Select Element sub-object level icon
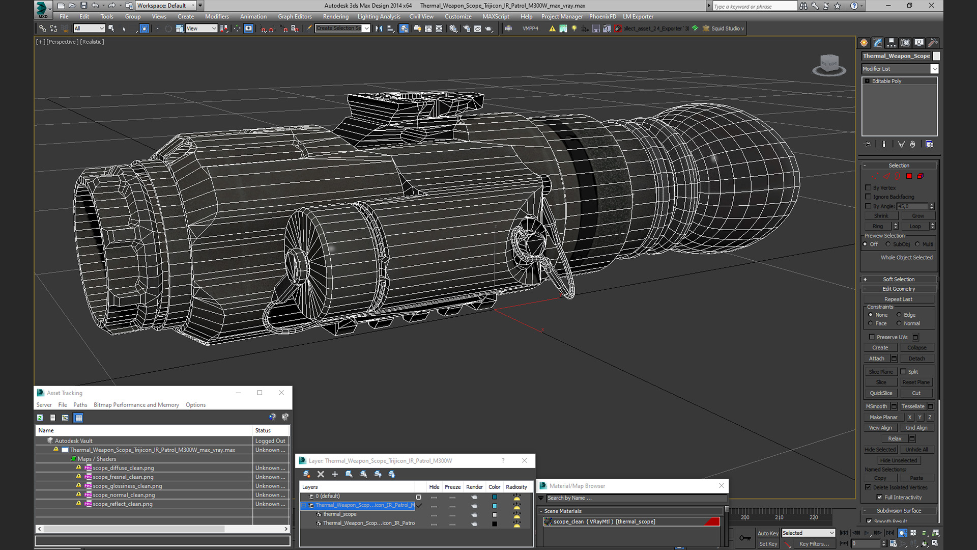This screenshot has height=550, width=977. tap(920, 176)
